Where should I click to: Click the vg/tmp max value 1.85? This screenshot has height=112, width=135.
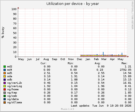(x=128, y=93)
